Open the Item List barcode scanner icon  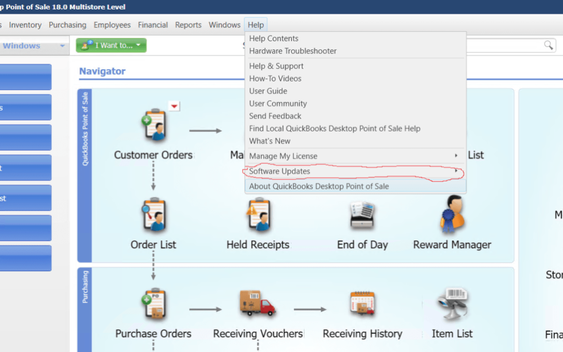(452, 303)
